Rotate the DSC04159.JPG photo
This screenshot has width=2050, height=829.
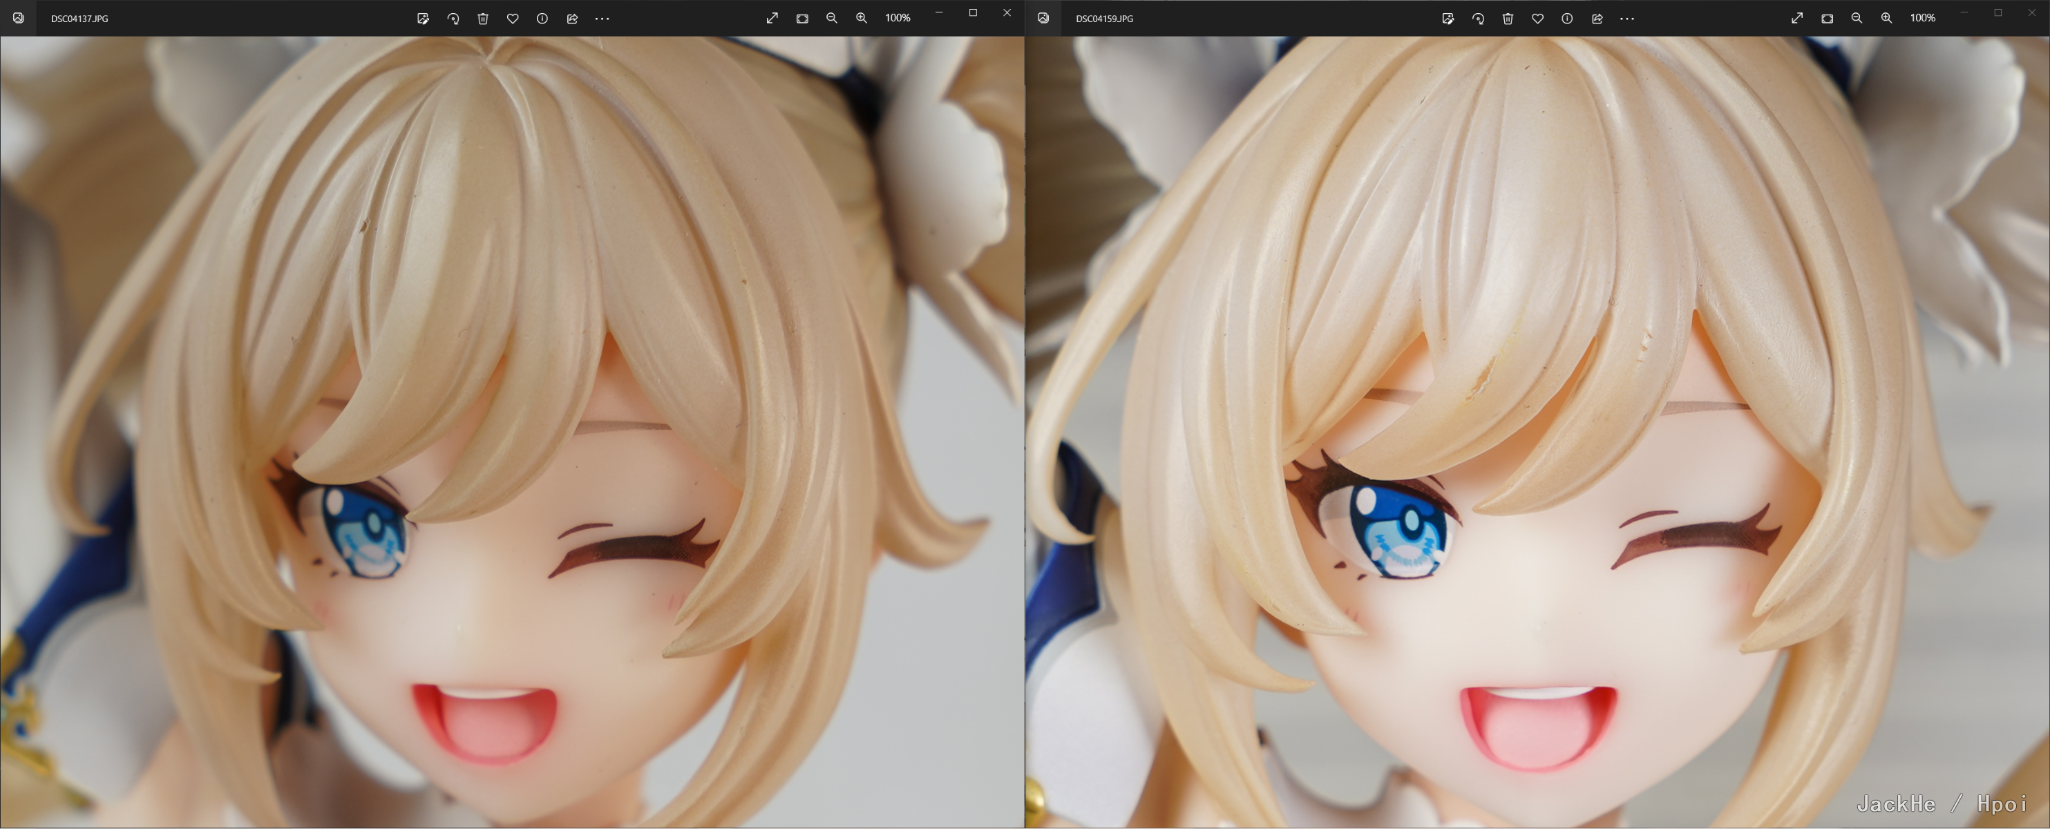[1478, 18]
